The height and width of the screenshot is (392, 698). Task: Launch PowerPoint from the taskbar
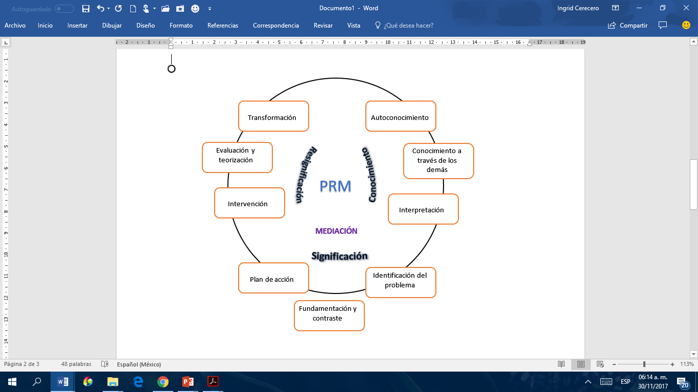(188, 381)
